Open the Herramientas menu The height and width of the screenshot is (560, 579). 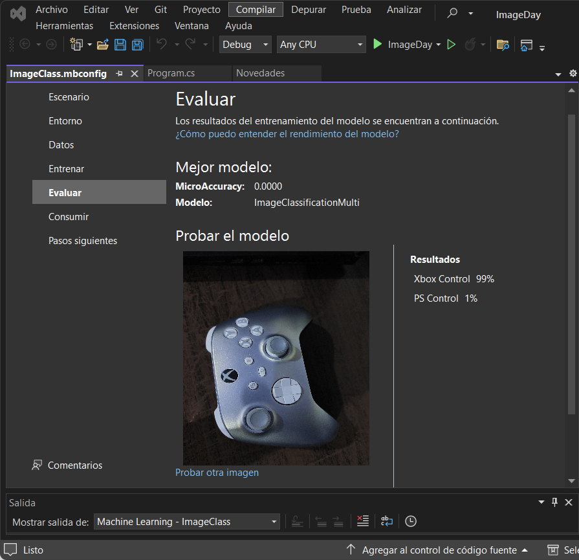pos(65,26)
